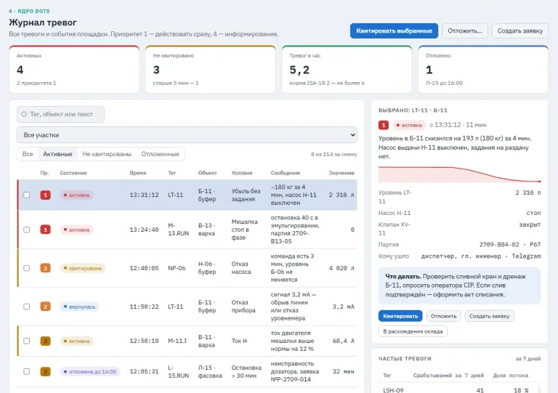
Task: Click priority 1 badge in LT-11 13:31:12 row
Action: tap(45, 195)
